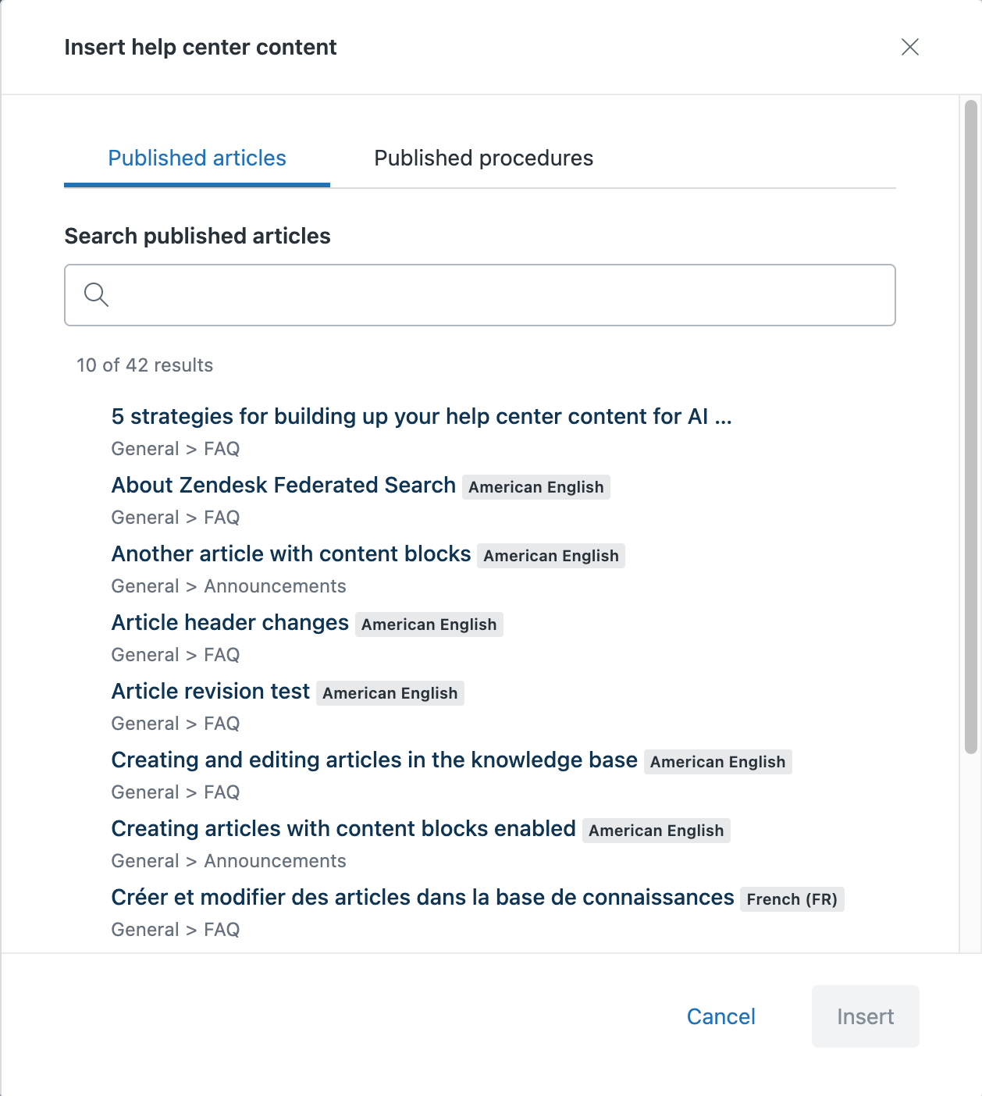Click American English tag on Article revision test
982x1096 pixels.
(390, 693)
